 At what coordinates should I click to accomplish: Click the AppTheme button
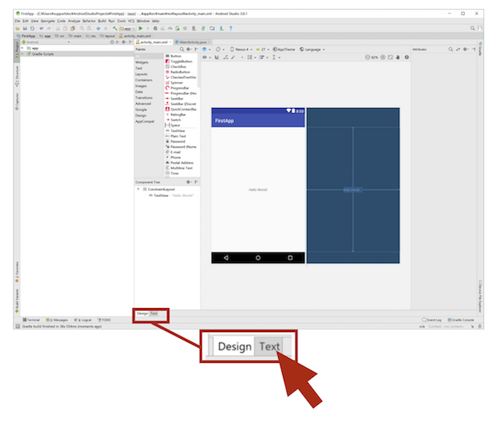tap(284, 49)
